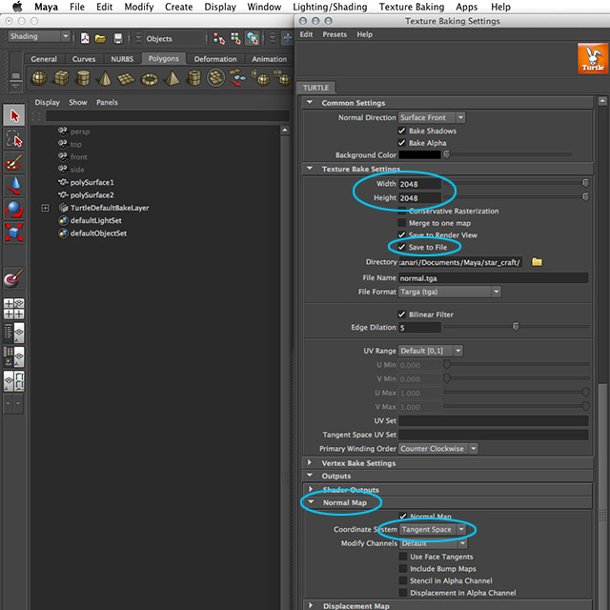Open the outliner Show menu
610x610 pixels.
point(78,102)
